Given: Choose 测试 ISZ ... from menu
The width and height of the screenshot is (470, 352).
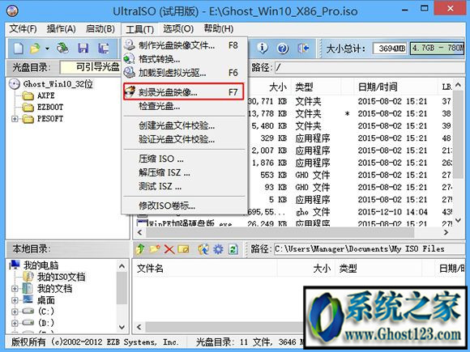Looking at the screenshot, I should click(x=184, y=186).
